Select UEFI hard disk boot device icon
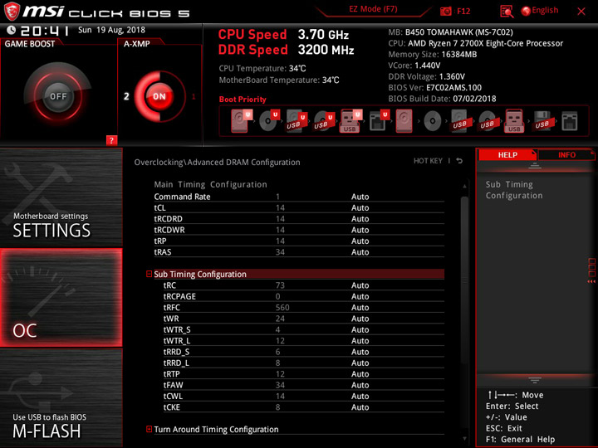This screenshot has width=598, height=448. 241,121
